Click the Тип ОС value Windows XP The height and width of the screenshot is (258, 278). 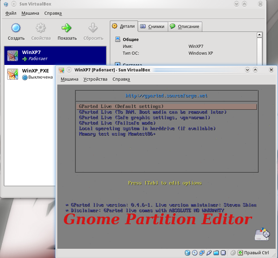201,53
